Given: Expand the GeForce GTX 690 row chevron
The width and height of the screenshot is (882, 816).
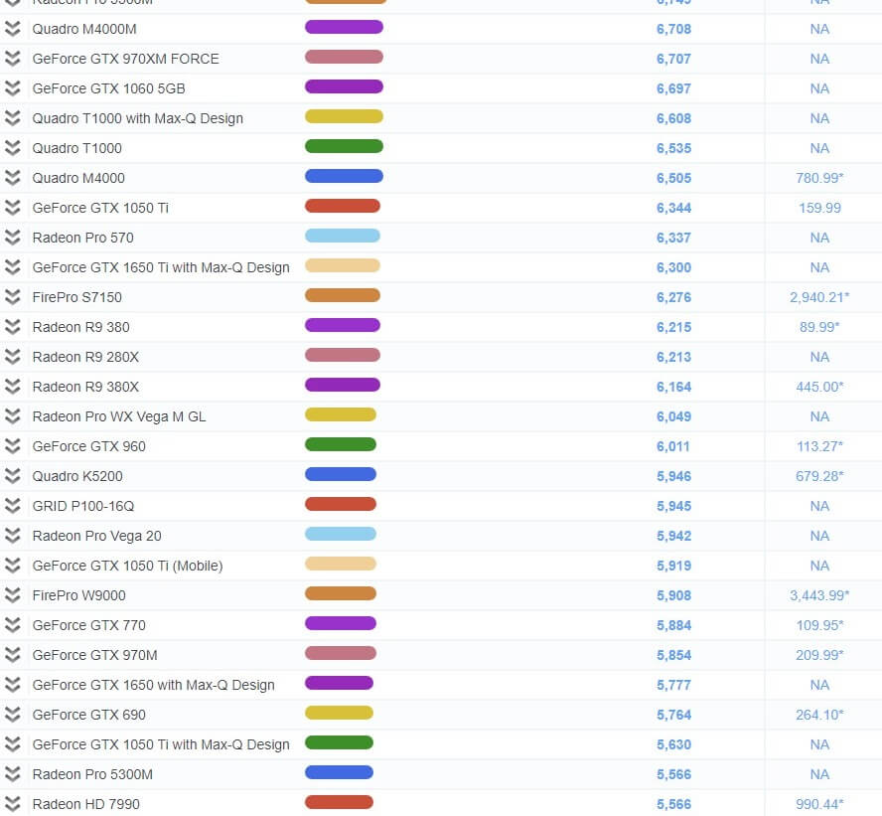Looking at the screenshot, I should pos(12,715).
